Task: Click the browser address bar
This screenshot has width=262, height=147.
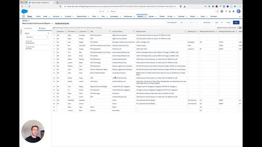Action: coord(121,7)
